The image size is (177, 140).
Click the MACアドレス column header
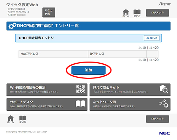53,54
